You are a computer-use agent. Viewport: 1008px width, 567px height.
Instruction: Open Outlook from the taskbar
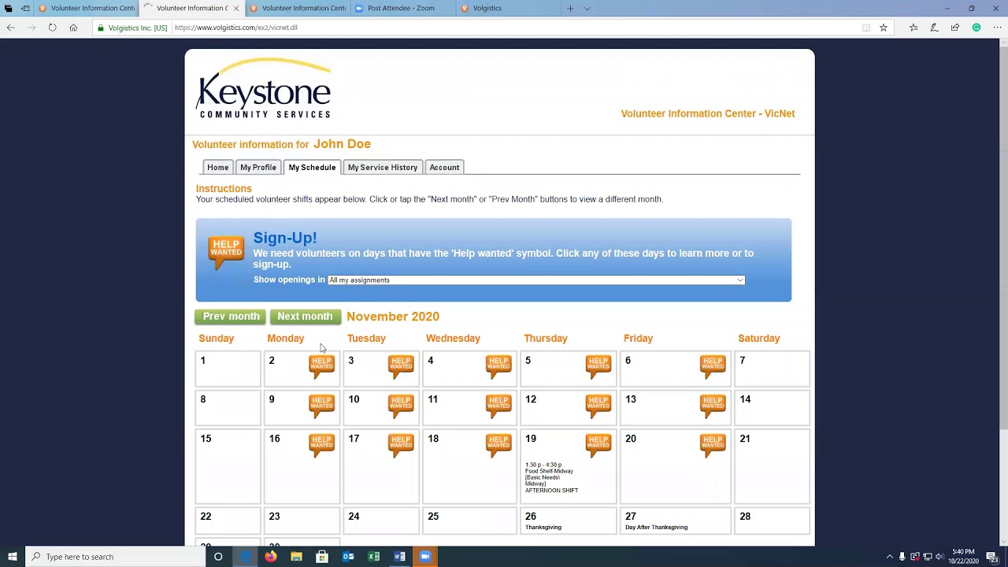pyautogui.click(x=348, y=557)
